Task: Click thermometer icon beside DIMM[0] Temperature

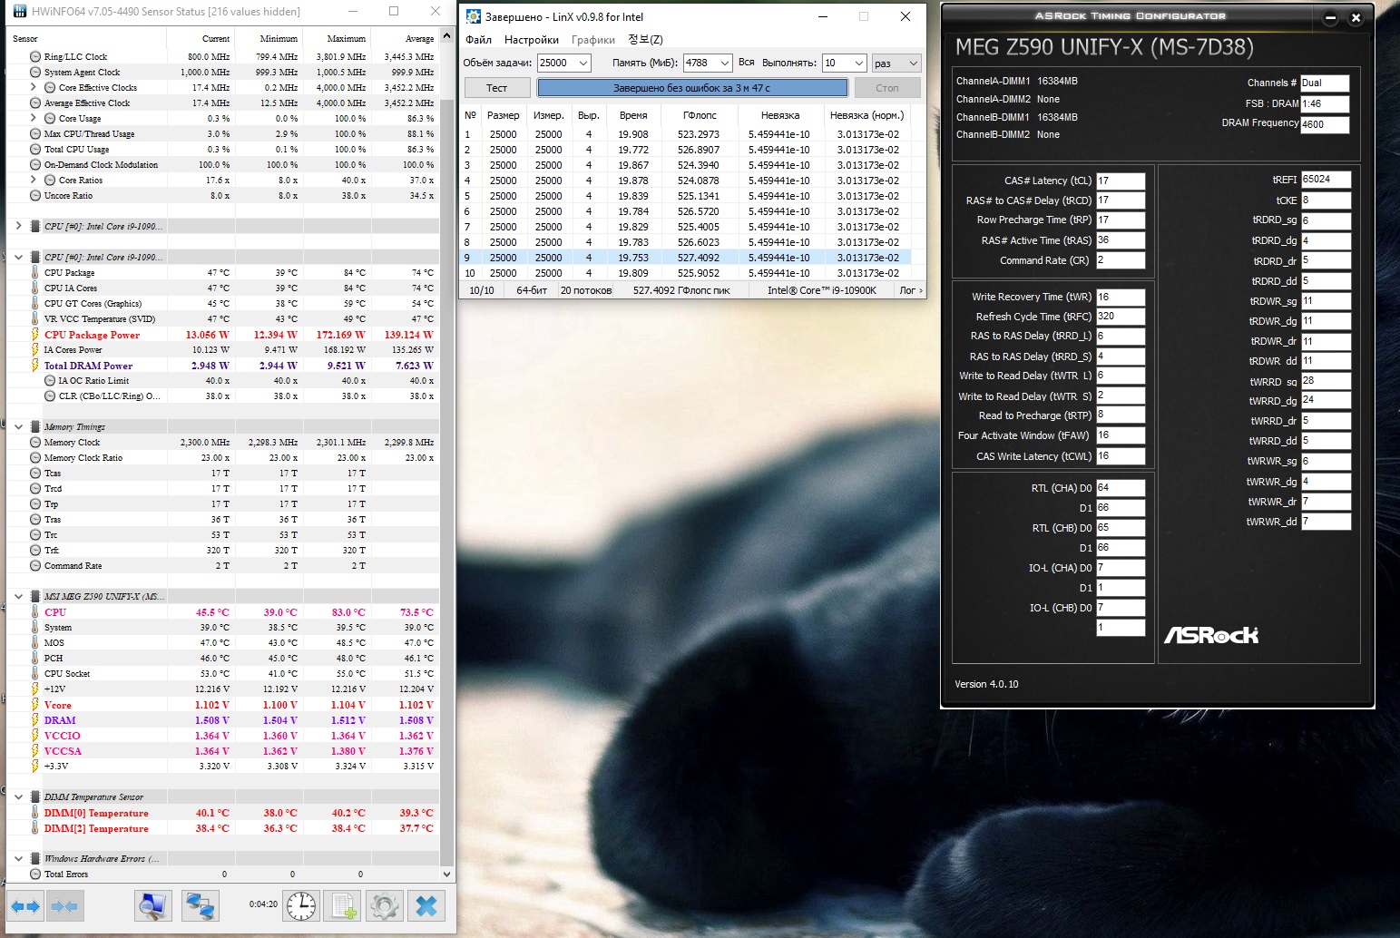Action: coord(35,813)
